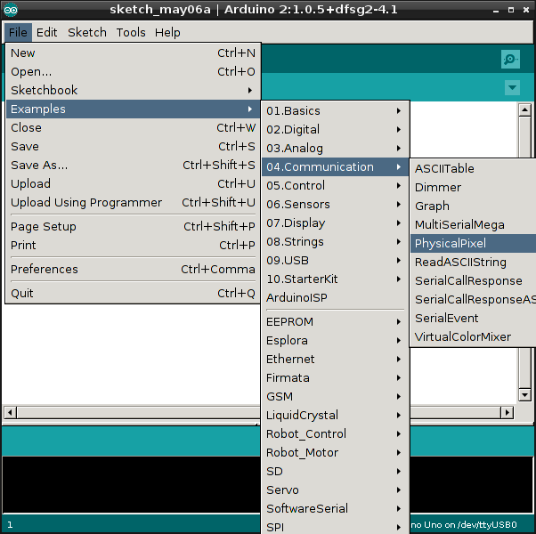Screen dimensions: 536x534
Task: Open the Sketch menu
Action: [x=87, y=32]
